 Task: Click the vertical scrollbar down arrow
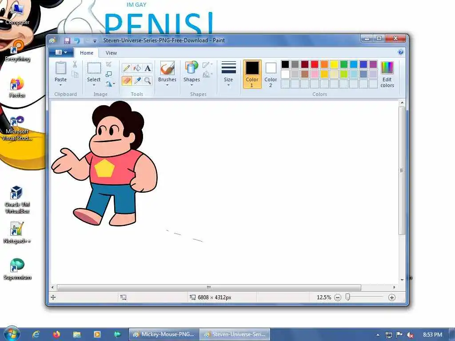pyautogui.click(x=402, y=280)
